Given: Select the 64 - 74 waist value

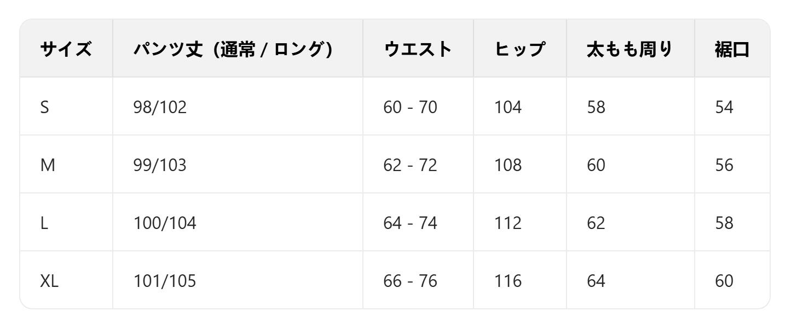Looking at the screenshot, I should pos(409,222).
